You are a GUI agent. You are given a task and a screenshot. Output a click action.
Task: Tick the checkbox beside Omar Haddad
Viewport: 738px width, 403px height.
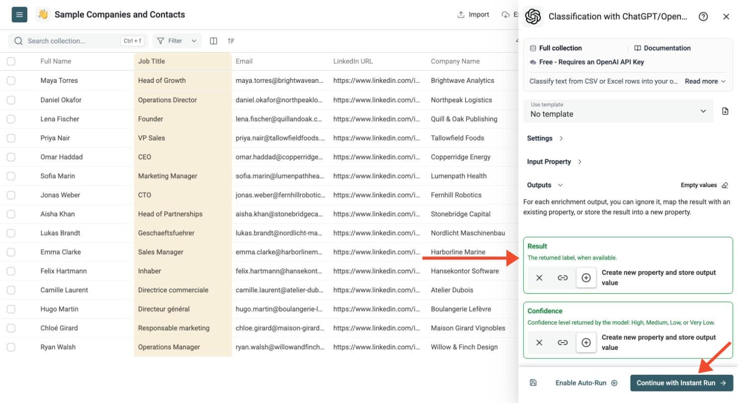click(11, 157)
